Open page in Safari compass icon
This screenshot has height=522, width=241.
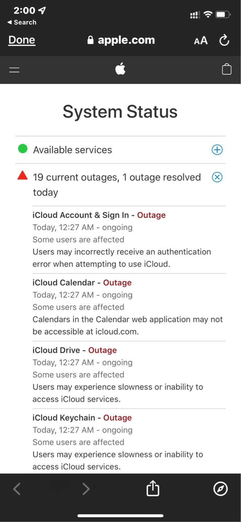click(220, 489)
